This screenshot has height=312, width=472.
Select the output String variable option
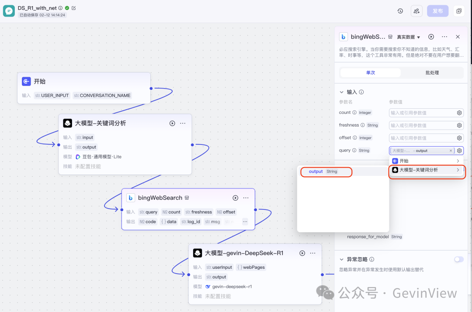(326, 171)
